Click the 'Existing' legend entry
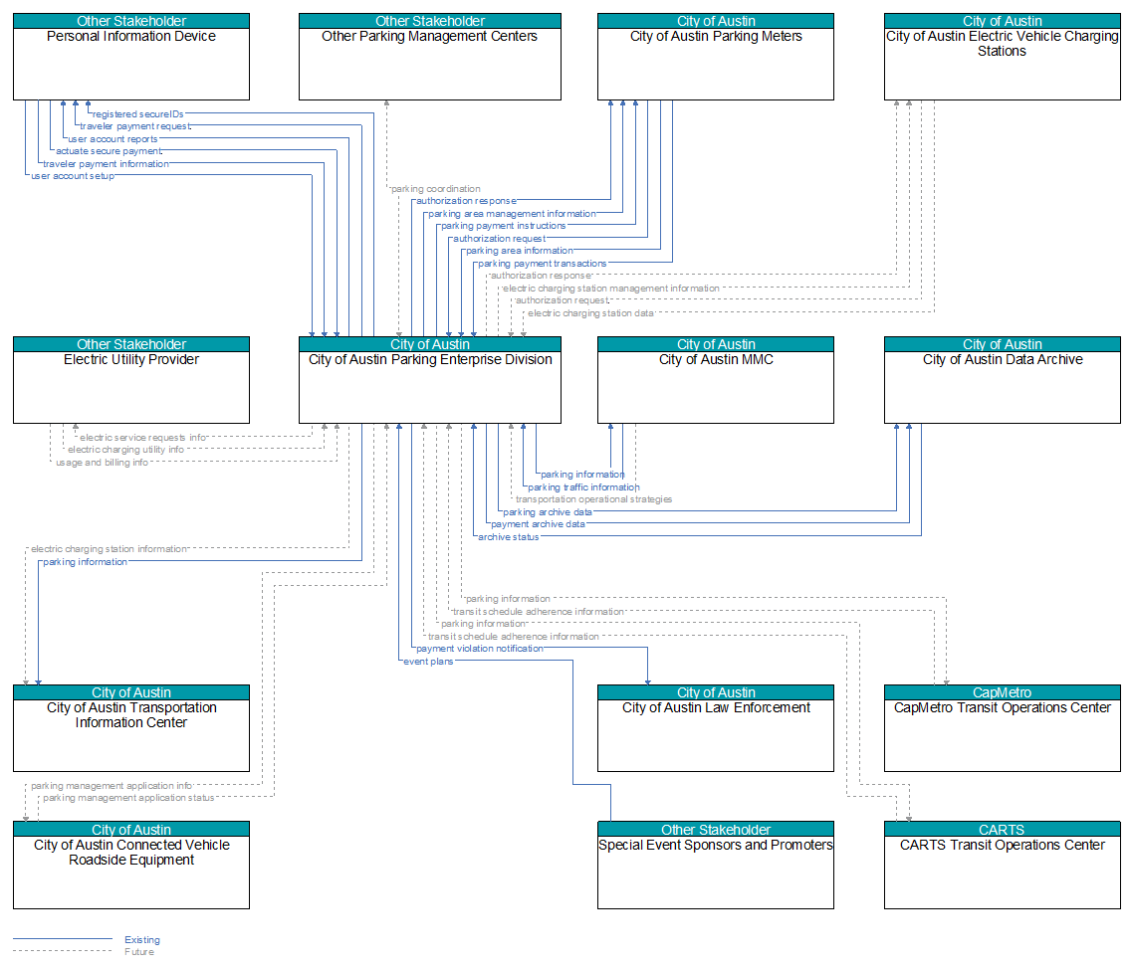The height and width of the screenshot is (970, 1131). point(142,940)
